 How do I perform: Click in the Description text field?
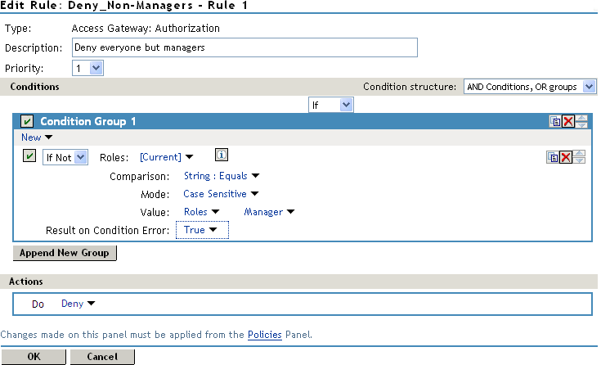coord(245,47)
